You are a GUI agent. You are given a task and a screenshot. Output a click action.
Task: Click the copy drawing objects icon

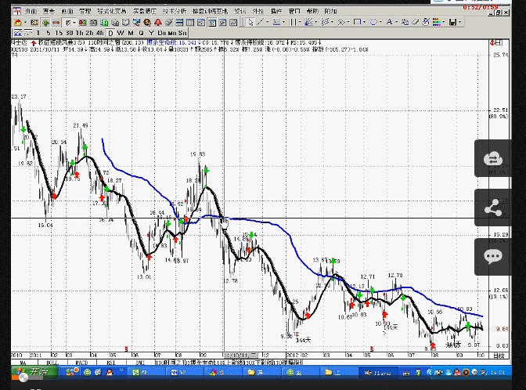405,23
